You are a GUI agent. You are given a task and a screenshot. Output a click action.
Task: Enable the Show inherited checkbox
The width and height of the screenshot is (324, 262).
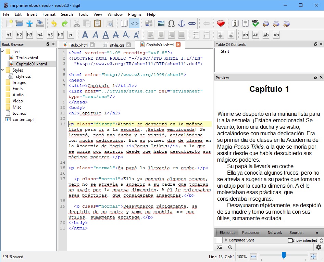(290, 240)
